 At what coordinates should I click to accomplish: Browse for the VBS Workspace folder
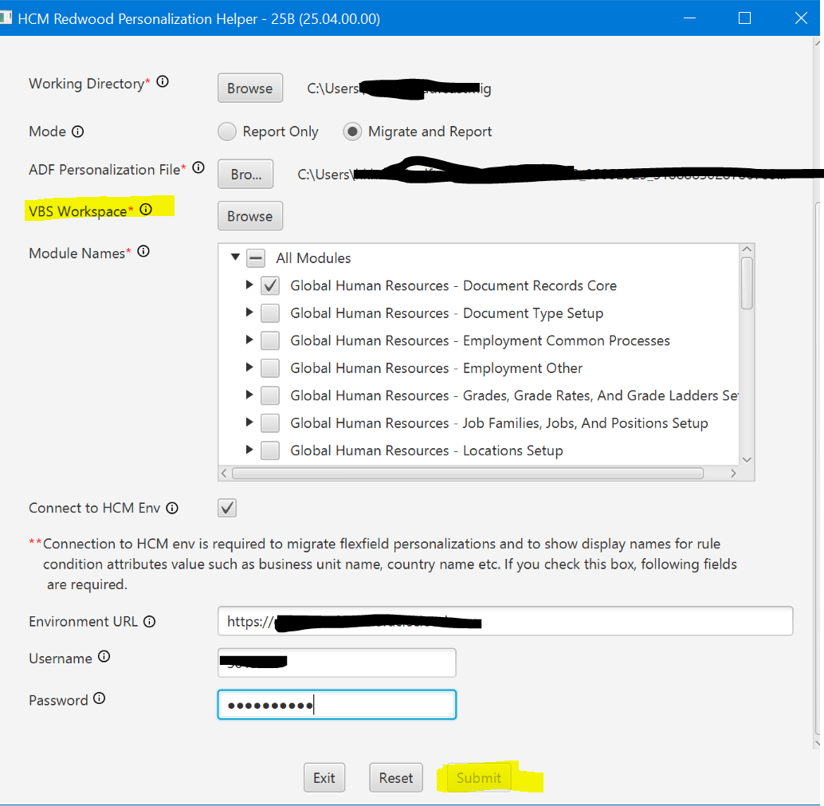pos(249,215)
